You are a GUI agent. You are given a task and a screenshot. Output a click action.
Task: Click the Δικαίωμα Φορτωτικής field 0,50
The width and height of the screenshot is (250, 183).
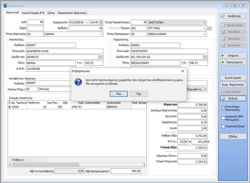click(x=193, y=111)
